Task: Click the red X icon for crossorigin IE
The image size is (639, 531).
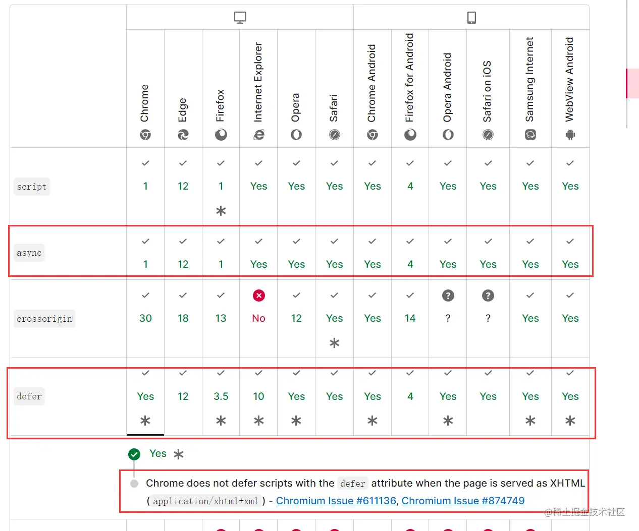Action: (x=259, y=296)
